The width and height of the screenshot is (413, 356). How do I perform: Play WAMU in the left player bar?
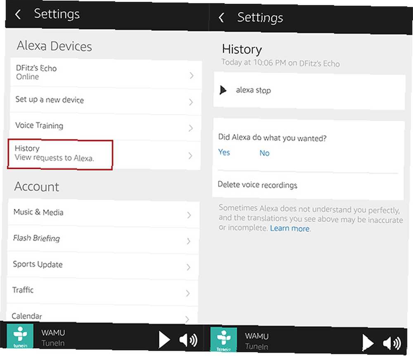pyautogui.click(x=164, y=340)
